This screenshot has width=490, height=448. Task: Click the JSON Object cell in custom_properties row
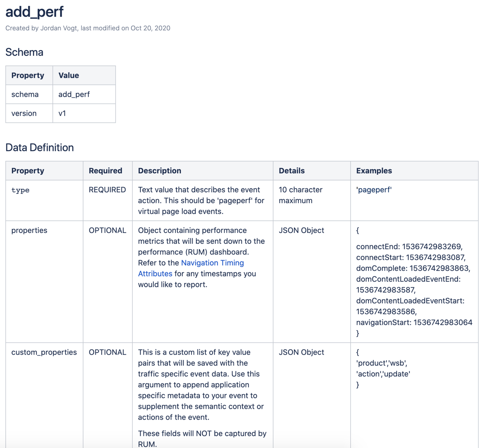(x=312, y=395)
